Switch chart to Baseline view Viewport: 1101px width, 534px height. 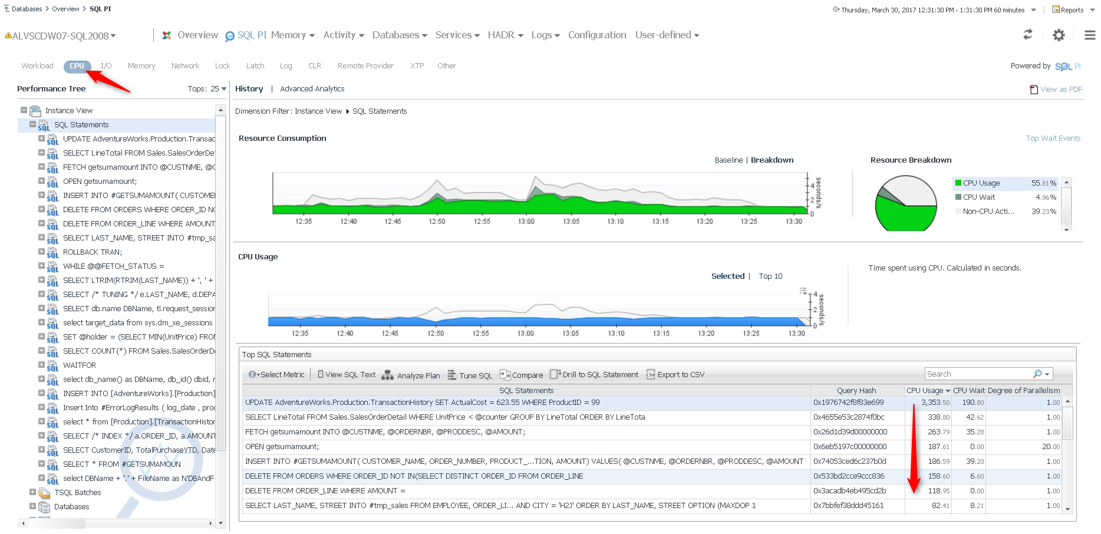pyautogui.click(x=728, y=160)
